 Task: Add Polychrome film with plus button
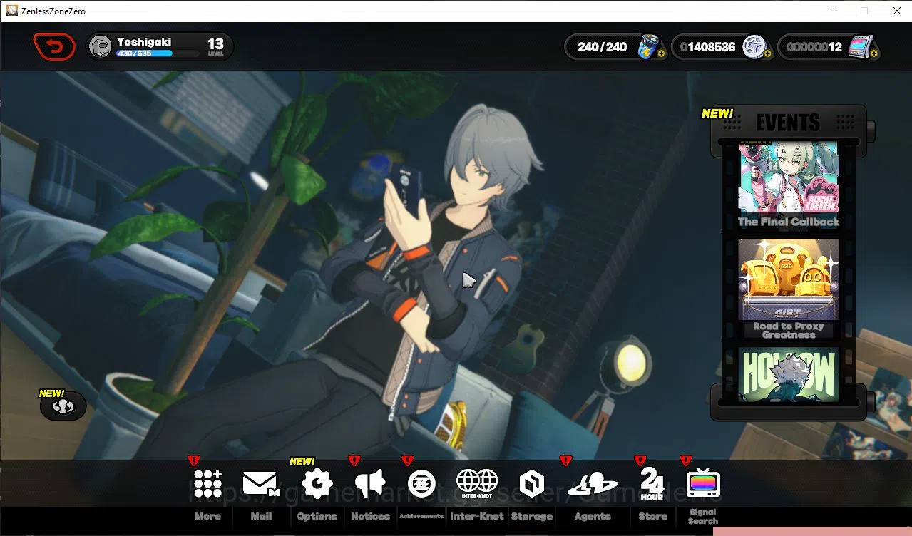tap(874, 53)
